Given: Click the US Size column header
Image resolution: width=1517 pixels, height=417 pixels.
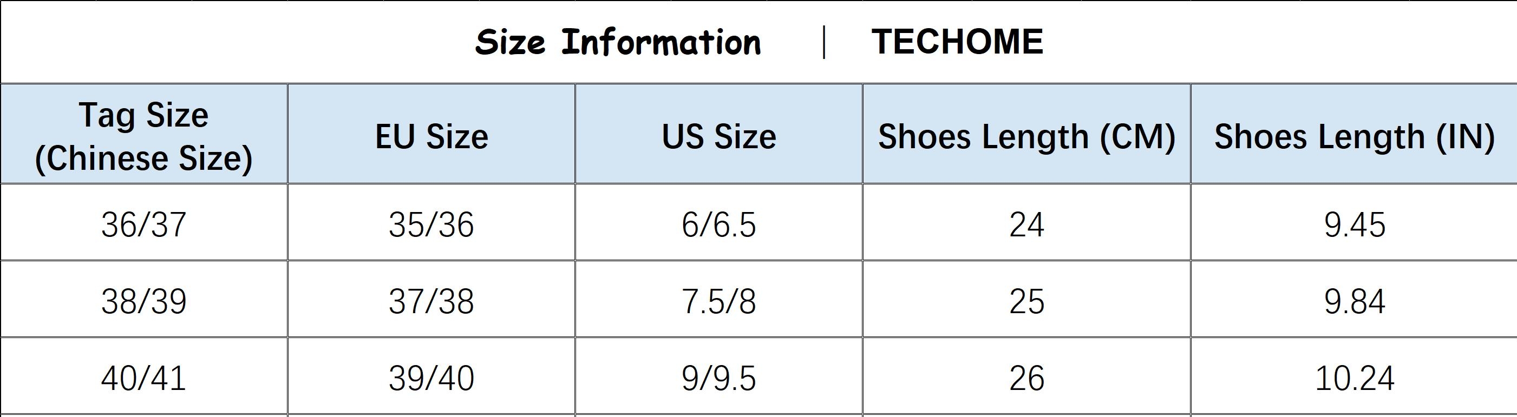Looking at the screenshot, I should 718,136.
